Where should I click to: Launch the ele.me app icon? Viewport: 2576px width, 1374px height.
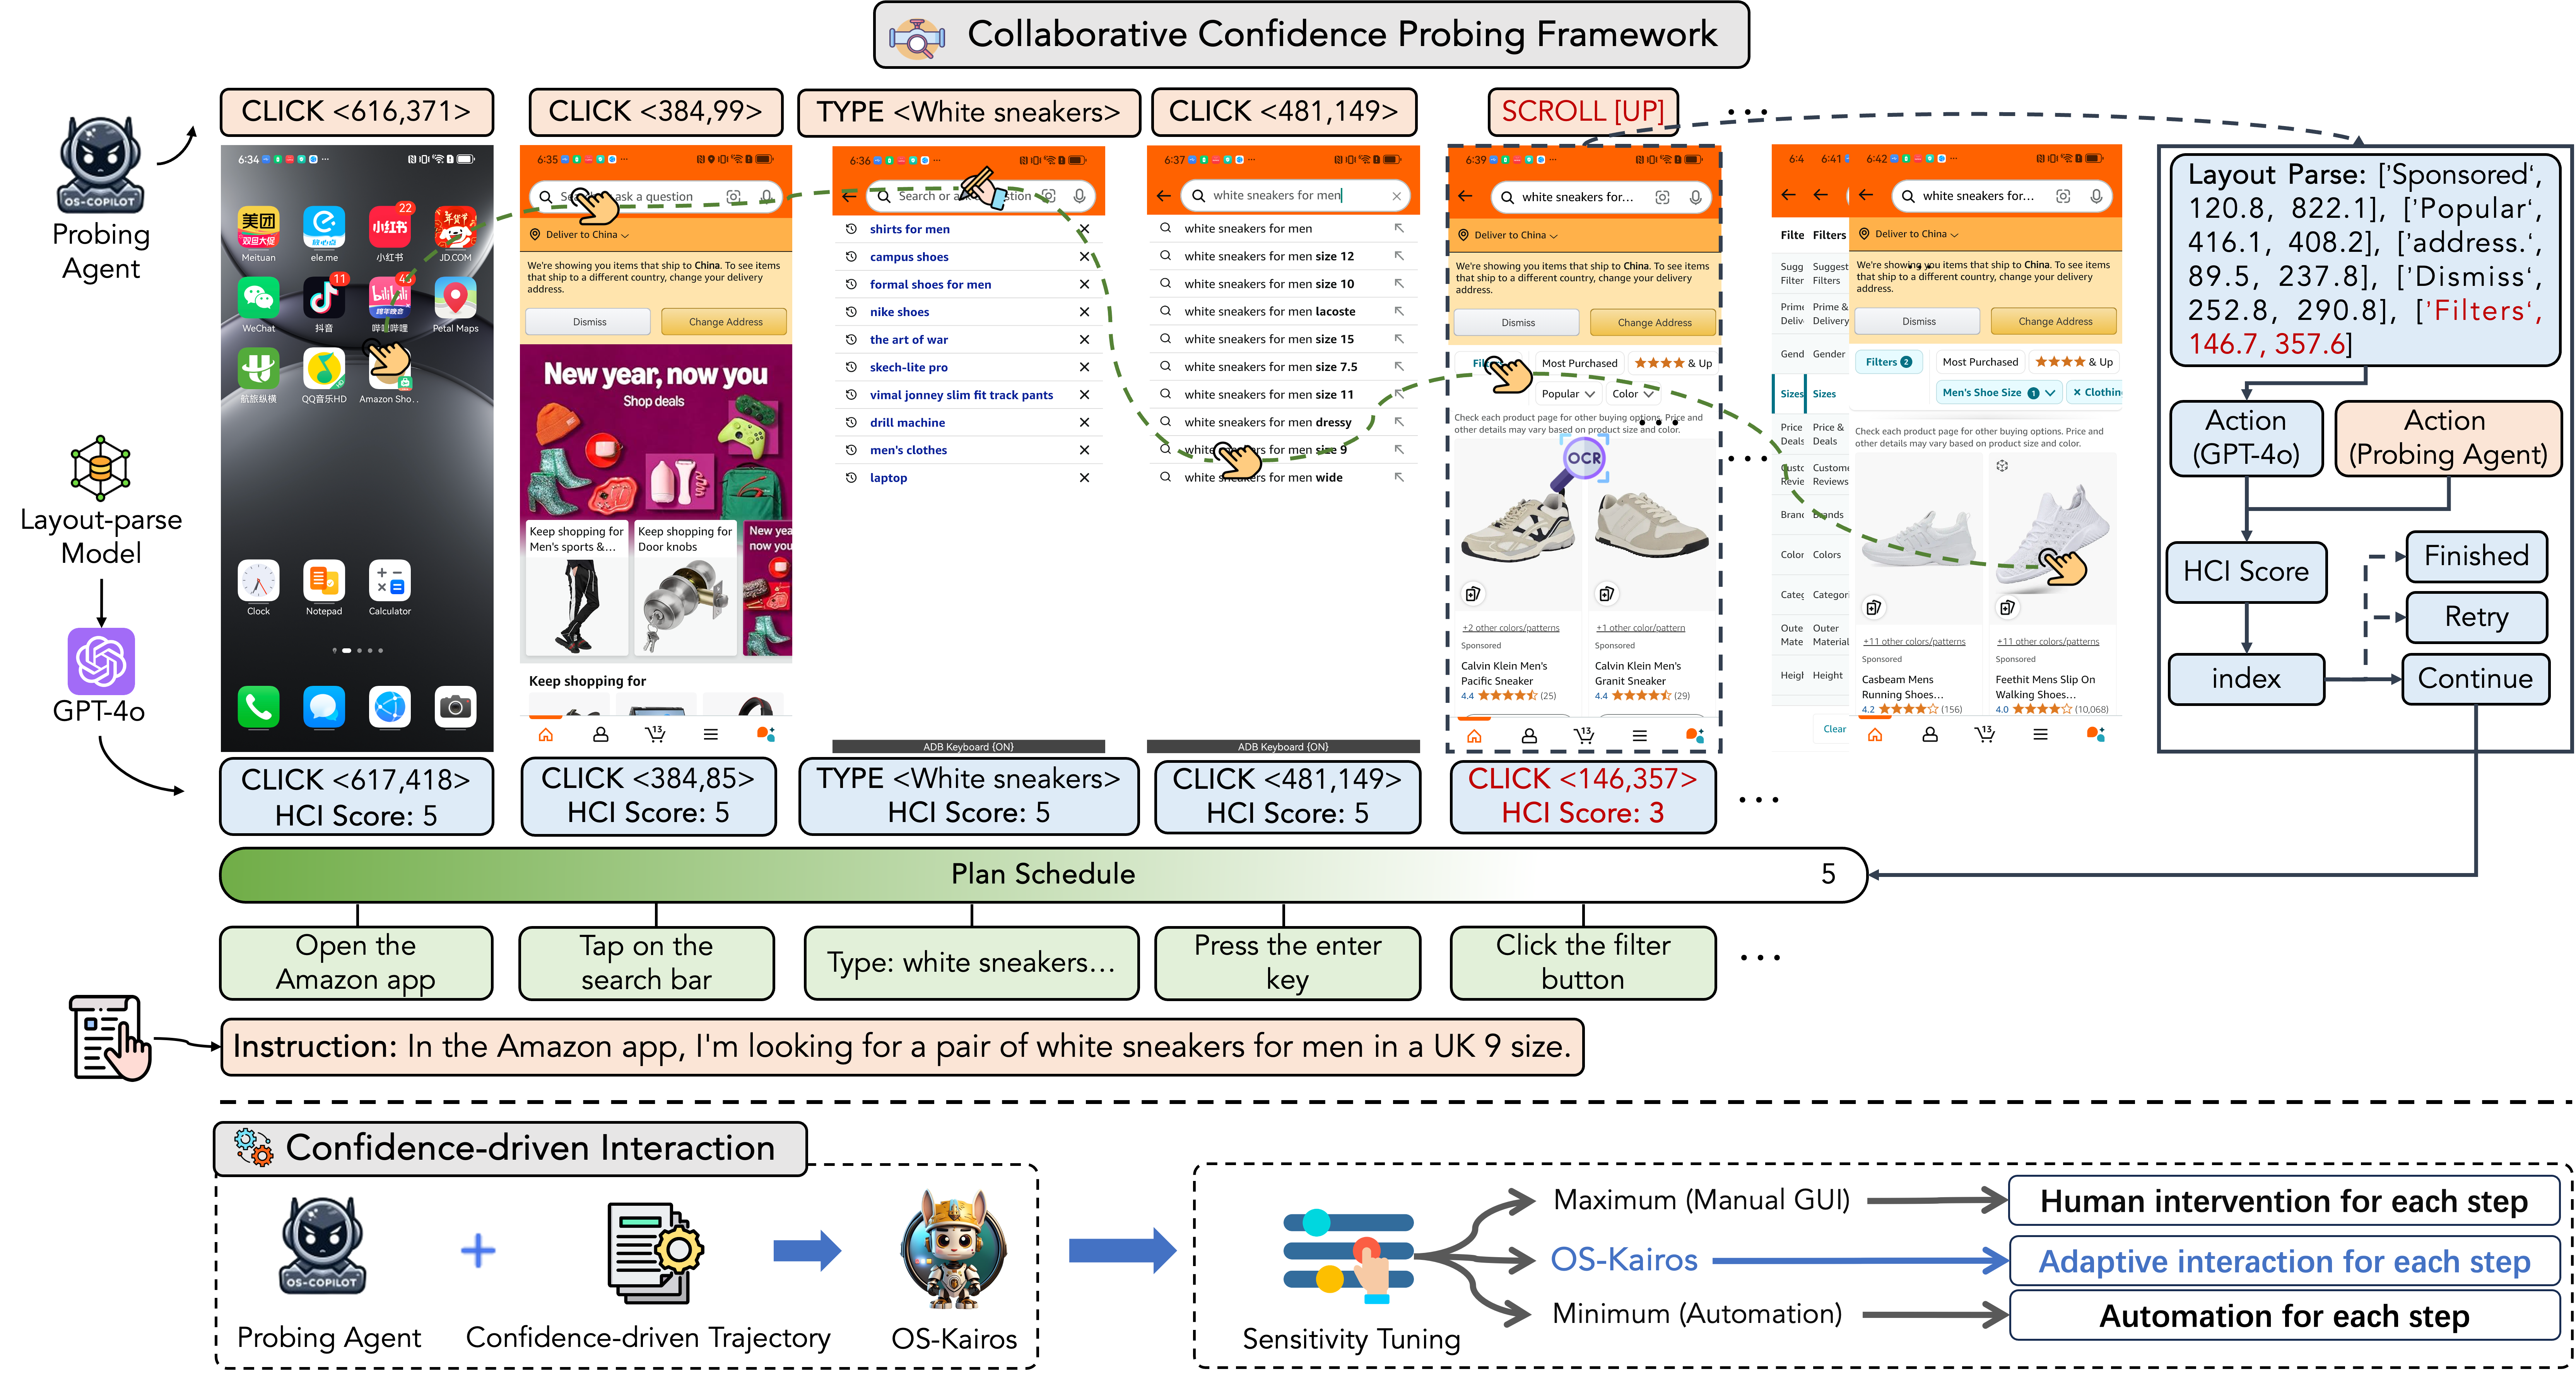coord(324,227)
